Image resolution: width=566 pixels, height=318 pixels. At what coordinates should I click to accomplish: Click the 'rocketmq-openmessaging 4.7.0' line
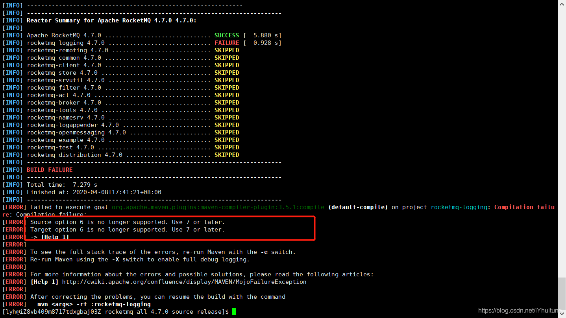click(121, 132)
